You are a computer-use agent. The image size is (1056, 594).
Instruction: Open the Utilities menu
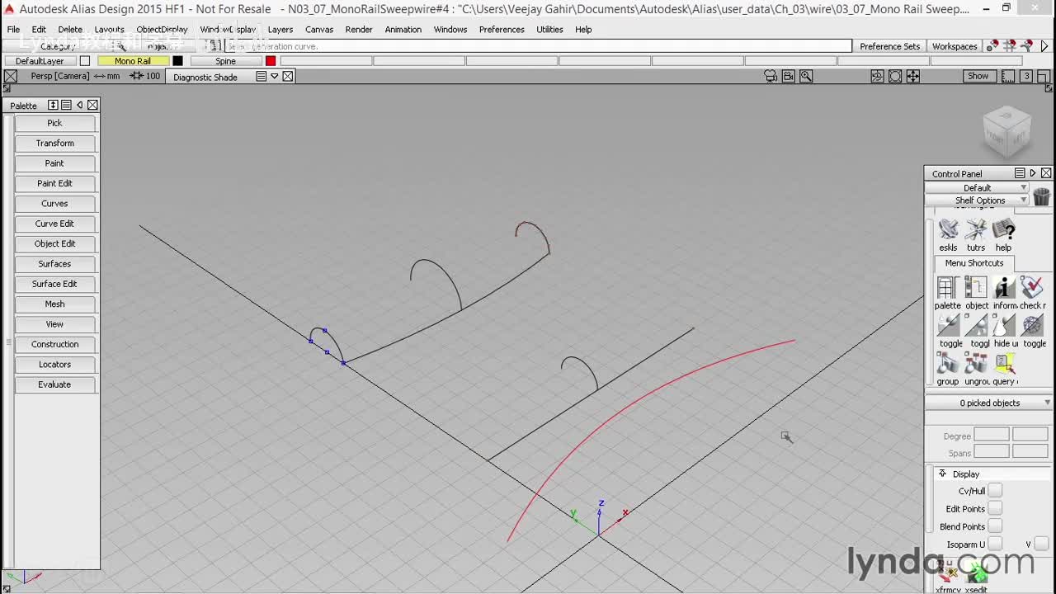549,29
